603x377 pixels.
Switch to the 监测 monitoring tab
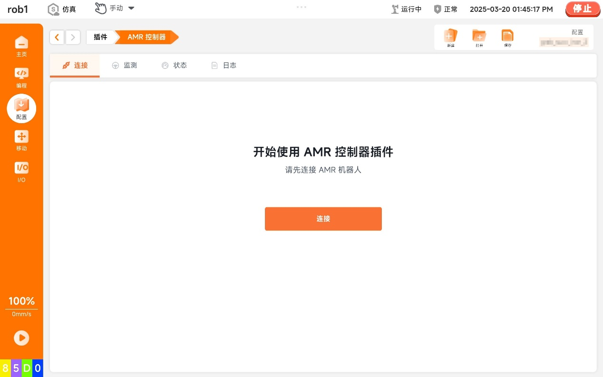click(x=125, y=66)
